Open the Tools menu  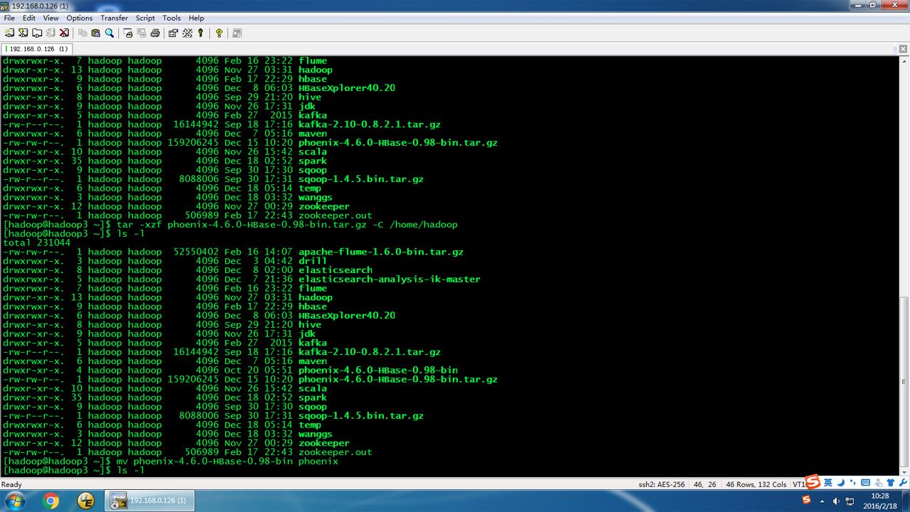coord(171,18)
